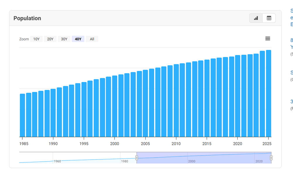Click the population bar for 2010
293x176 pixels.
(176, 100)
